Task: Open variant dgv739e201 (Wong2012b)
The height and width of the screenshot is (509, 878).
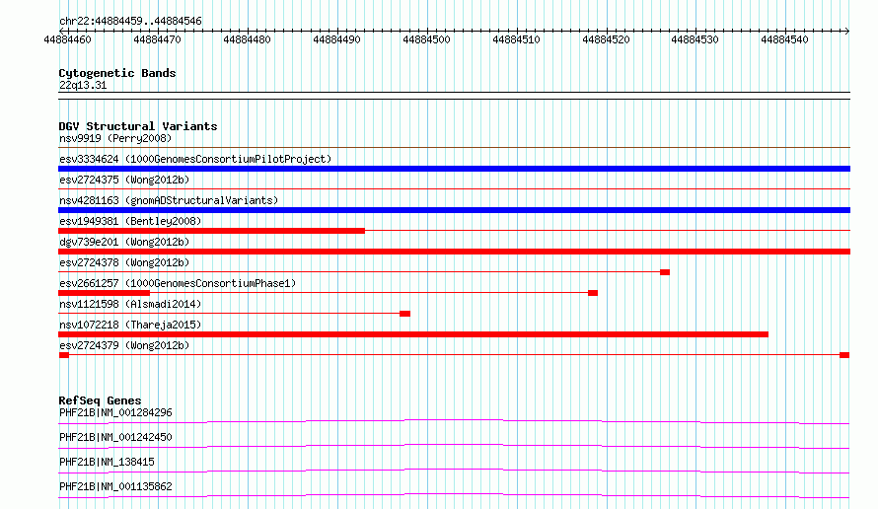Action: pos(124,242)
